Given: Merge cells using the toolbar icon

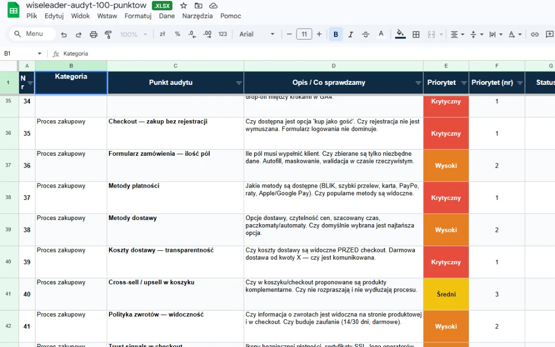Looking at the screenshot, I should (x=431, y=34).
